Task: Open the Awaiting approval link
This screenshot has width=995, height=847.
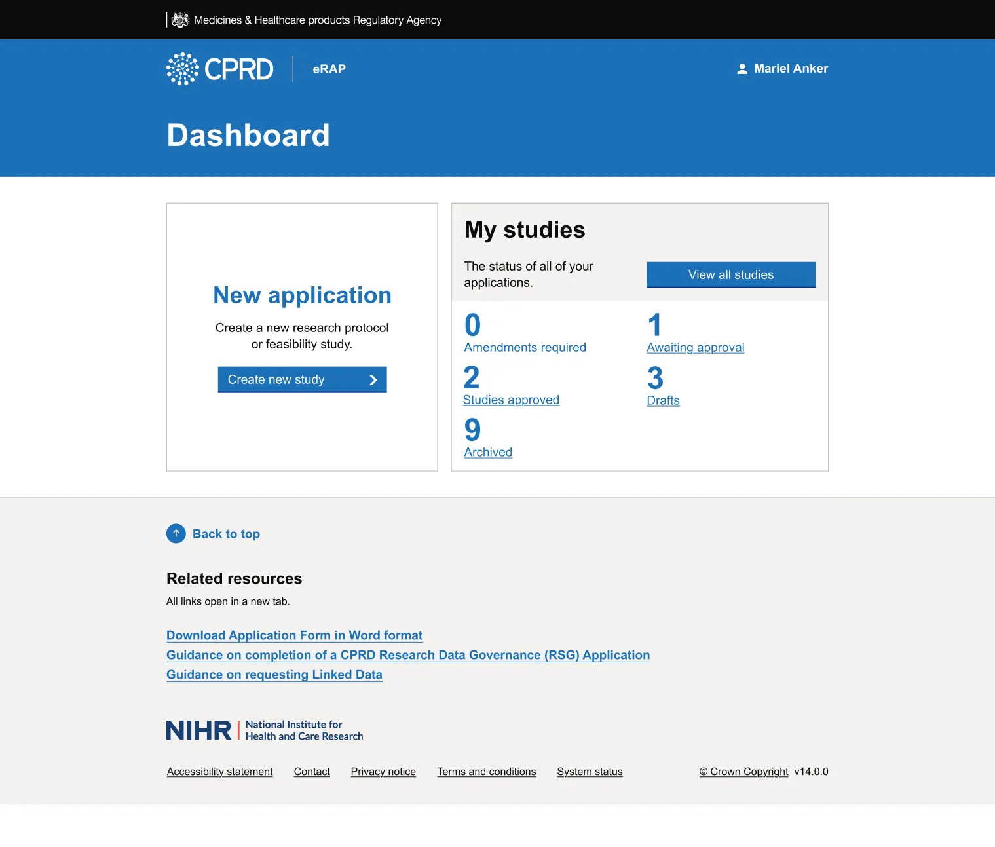Action: 695,347
